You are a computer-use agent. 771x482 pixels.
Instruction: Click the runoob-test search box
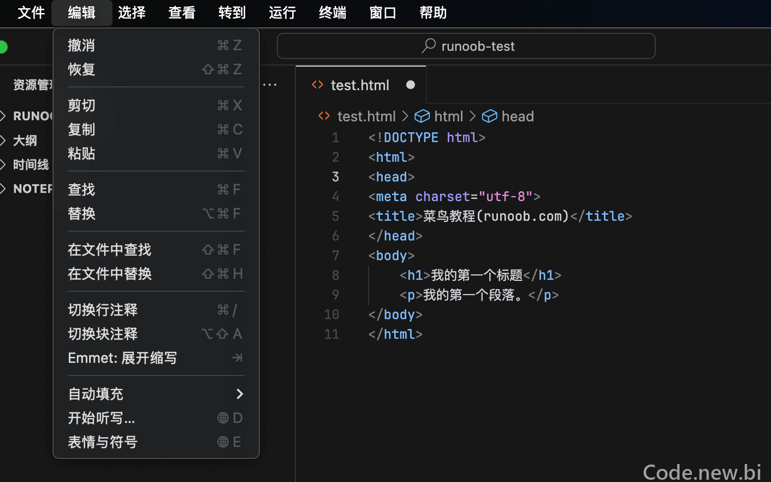click(x=466, y=46)
